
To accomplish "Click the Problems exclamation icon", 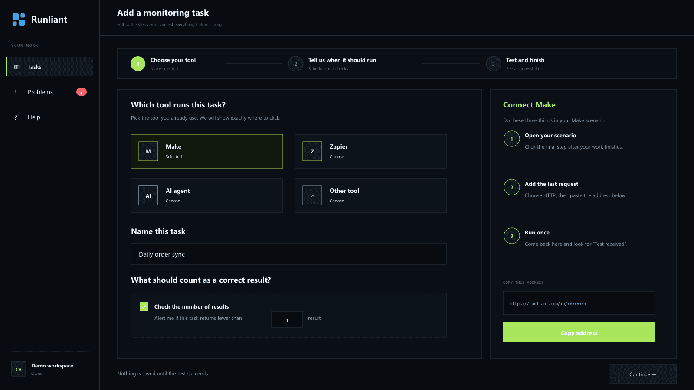I will tap(16, 92).
